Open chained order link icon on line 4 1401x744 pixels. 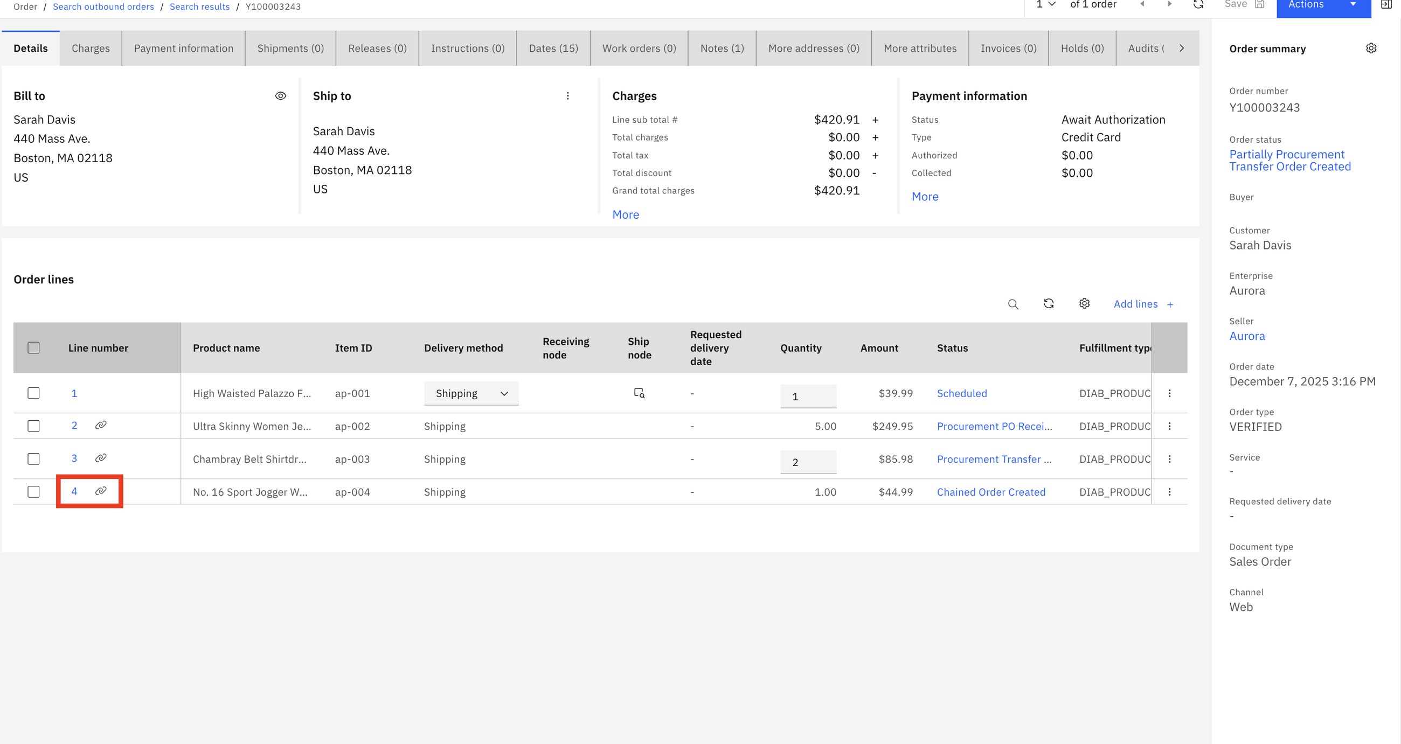point(101,491)
